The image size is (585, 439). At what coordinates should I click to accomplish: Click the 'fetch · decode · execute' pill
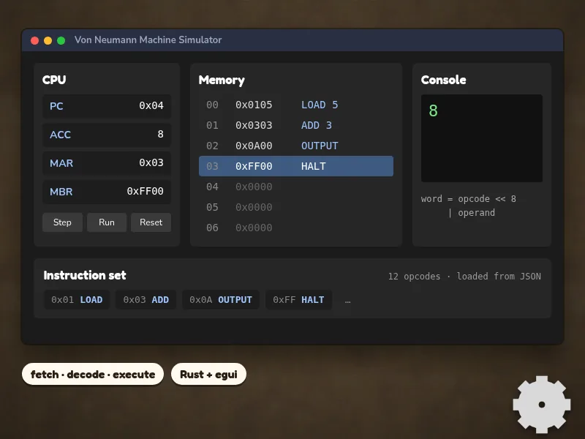click(x=93, y=374)
